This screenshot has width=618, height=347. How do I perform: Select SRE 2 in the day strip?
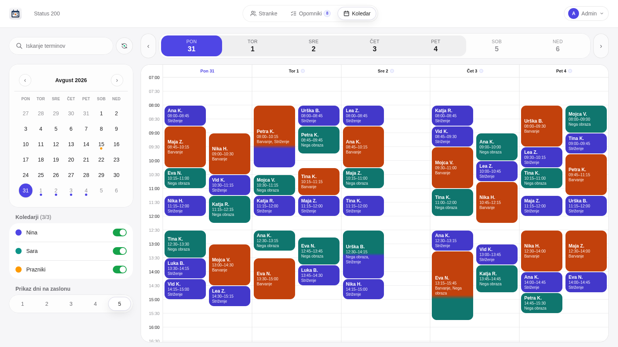(x=314, y=46)
